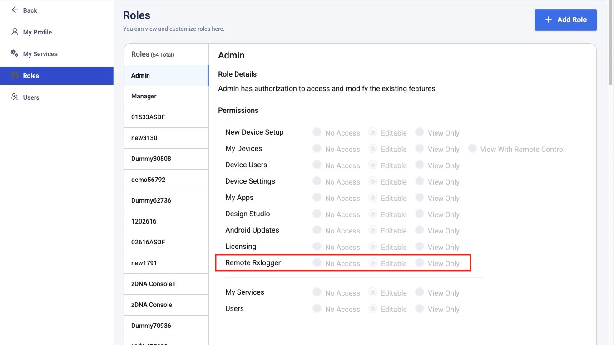Image resolution: width=614 pixels, height=345 pixels.
Task: Click the Add Role button
Action: pos(565,20)
